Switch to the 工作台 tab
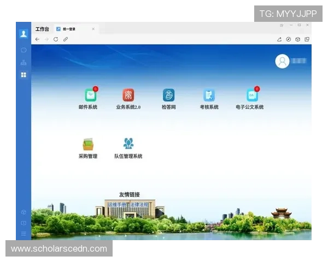The image size is (328, 262). click(42, 29)
